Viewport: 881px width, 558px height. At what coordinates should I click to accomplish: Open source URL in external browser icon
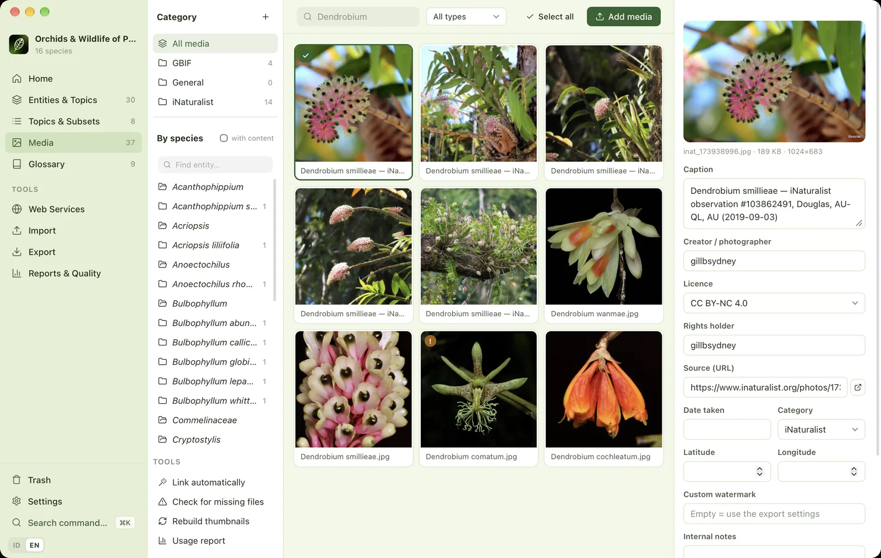click(858, 387)
